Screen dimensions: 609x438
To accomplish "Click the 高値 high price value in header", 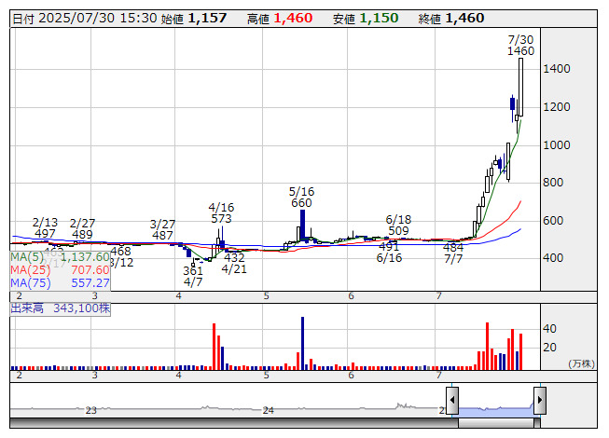I will pyautogui.click(x=293, y=18).
